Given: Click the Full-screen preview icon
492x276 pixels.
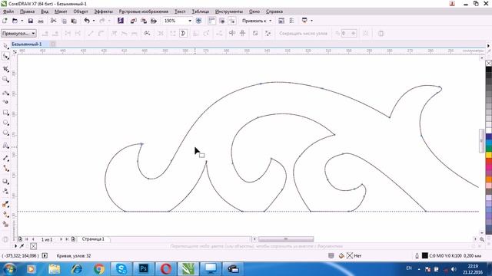Looking at the screenshot, I should [x=198, y=21].
